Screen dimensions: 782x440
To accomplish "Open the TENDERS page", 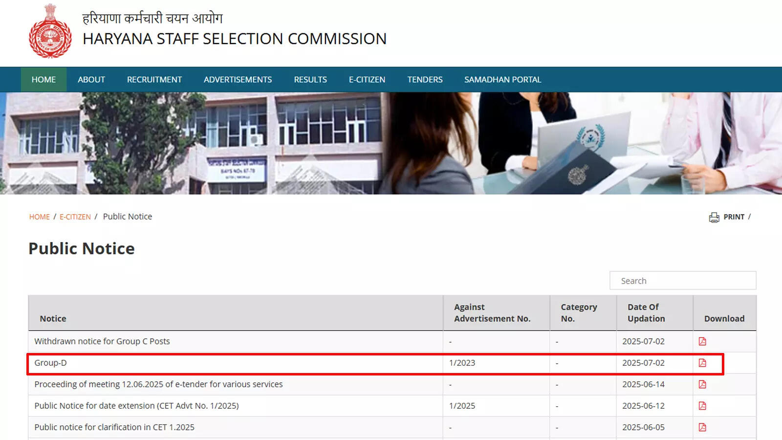I will click(425, 80).
